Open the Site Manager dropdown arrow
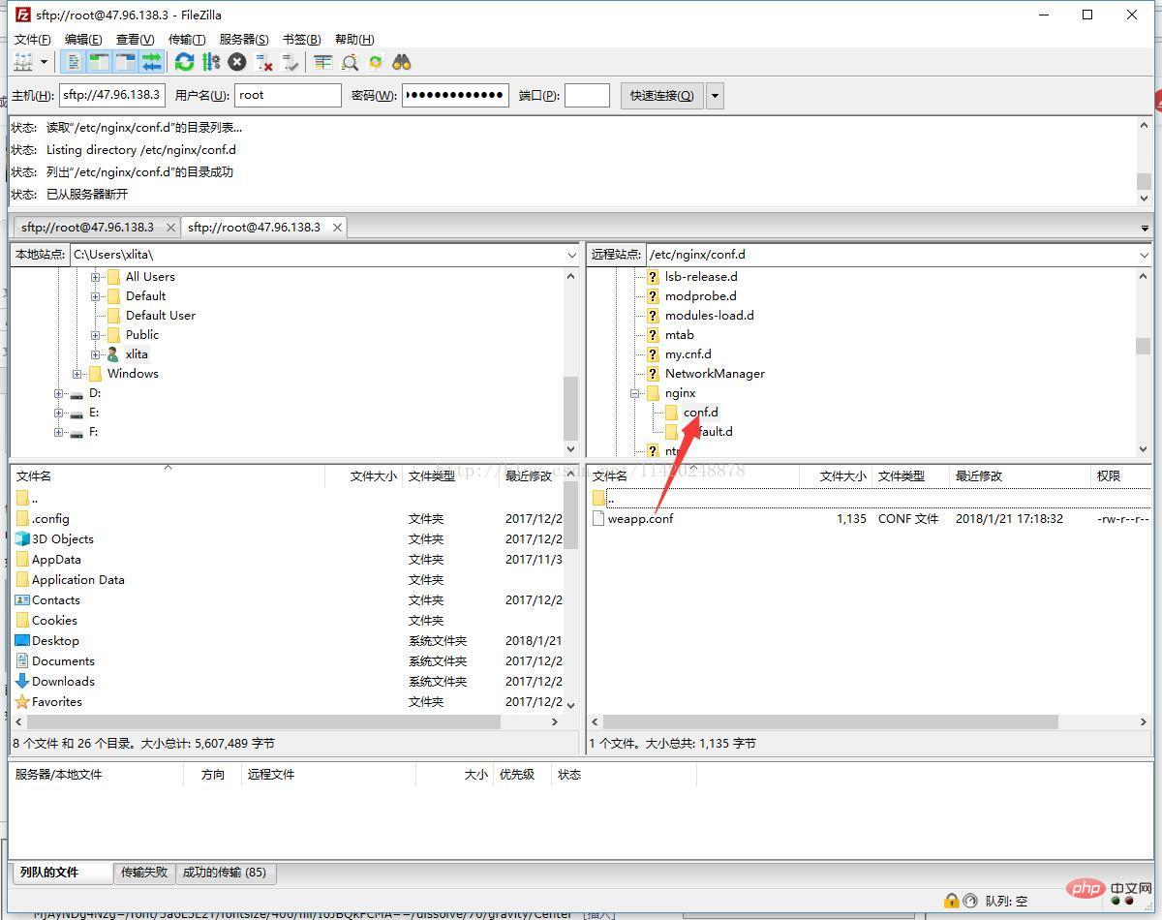Screen dimensions: 1162x920 tap(45, 62)
